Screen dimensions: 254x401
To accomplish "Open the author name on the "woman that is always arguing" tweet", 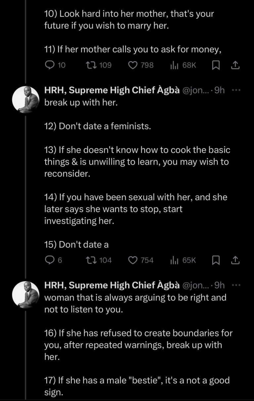I will 112,285.
